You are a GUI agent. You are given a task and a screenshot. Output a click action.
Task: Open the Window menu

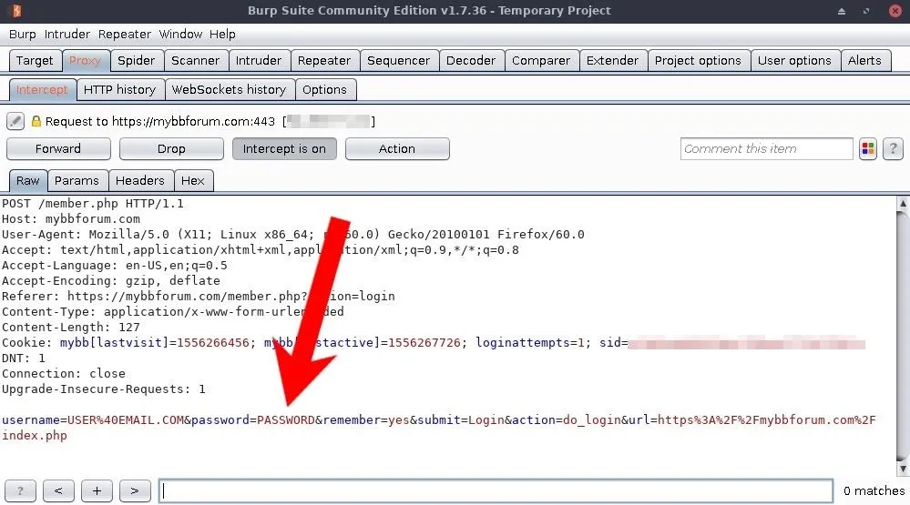tap(180, 35)
